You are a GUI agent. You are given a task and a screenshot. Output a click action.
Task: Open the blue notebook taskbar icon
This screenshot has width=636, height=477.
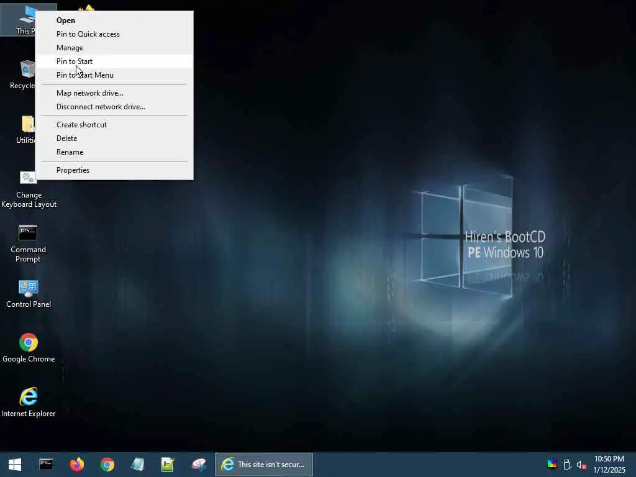coord(137,465)
